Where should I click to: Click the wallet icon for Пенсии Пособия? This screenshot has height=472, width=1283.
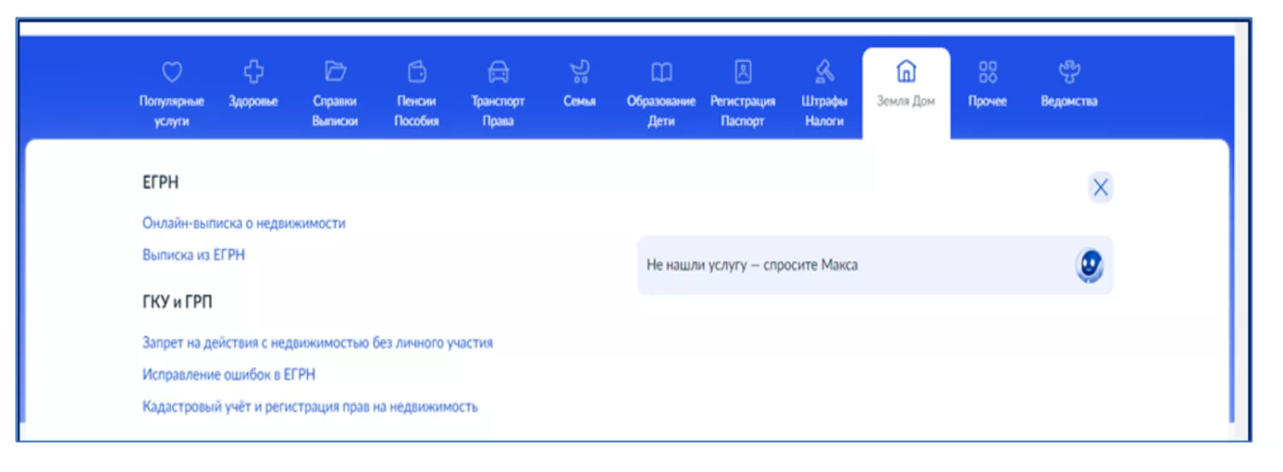point(417,72)
